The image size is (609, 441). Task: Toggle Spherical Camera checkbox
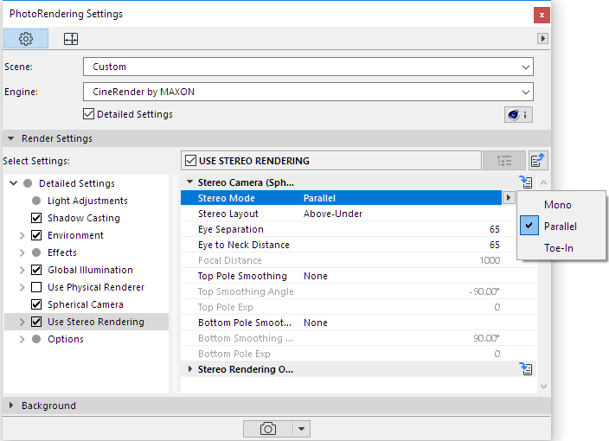pos(36,304)
